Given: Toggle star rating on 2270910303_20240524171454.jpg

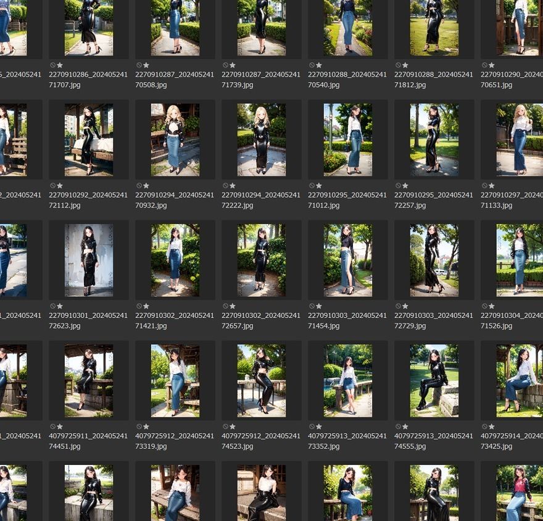Looking at the screenshot, I should click(319, 306).
